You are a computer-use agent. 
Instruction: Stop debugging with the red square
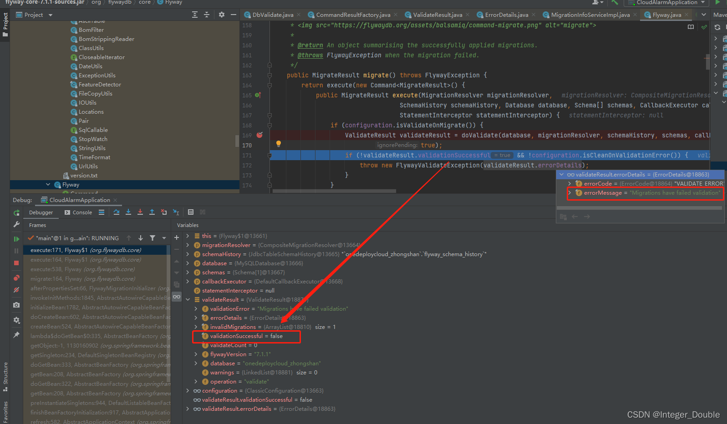point(16,263)
